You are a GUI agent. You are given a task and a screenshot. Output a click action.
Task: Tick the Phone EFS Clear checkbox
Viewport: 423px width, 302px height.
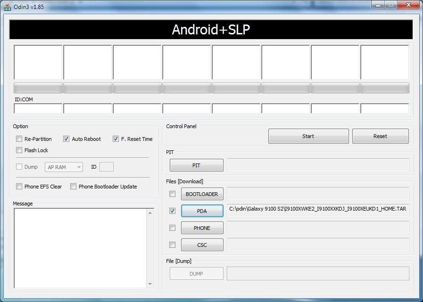coord(19,186)
